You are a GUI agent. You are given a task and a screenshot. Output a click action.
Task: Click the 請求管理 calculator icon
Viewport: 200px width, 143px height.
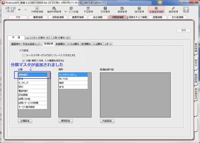139,9
